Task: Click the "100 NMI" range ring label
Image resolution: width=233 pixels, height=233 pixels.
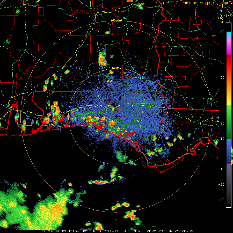Action: tap(116, 20)
